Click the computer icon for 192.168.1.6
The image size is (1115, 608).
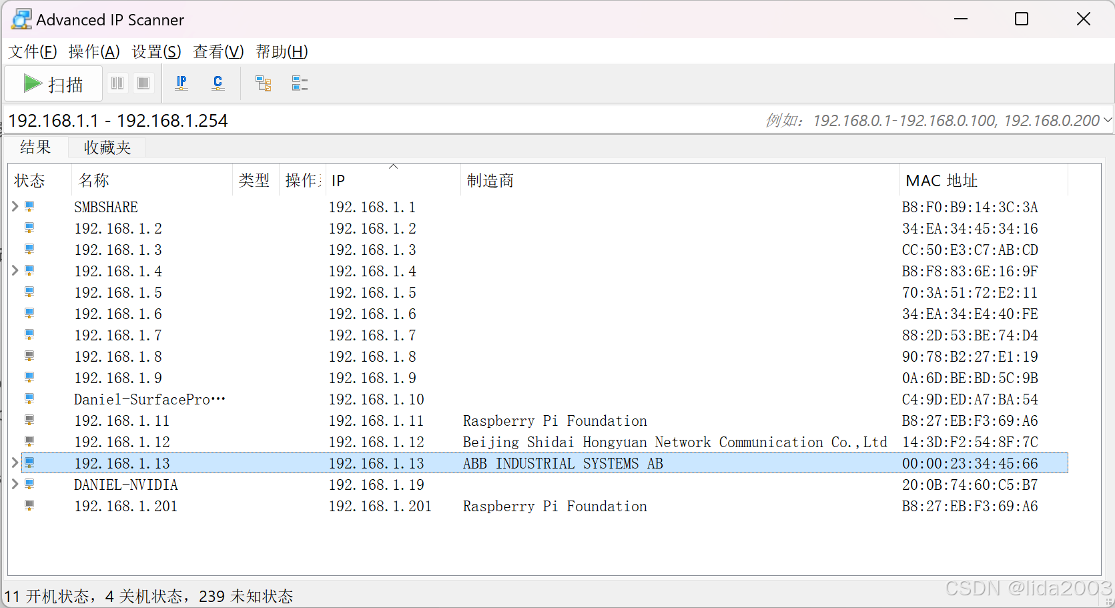pyautogui.click(x=29, y=314)
